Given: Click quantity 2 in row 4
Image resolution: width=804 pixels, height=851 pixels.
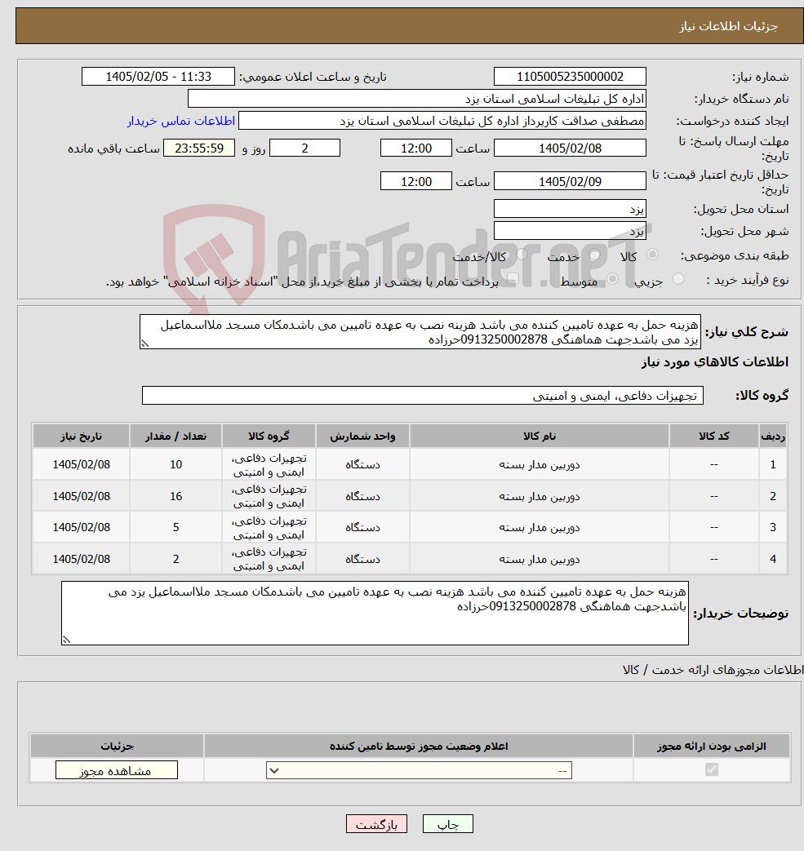Looking at the screenshot, I should pyautogui.click(x=175, y=558).
